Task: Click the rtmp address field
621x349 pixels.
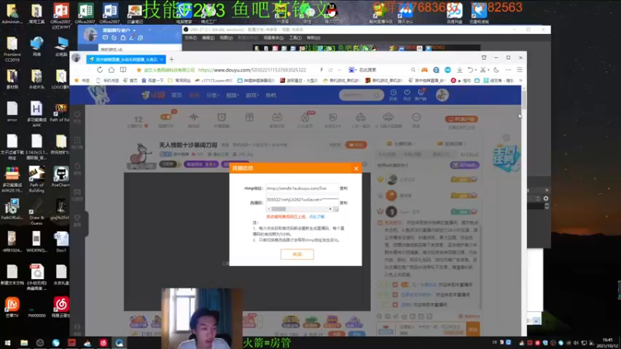Action: 302,188
